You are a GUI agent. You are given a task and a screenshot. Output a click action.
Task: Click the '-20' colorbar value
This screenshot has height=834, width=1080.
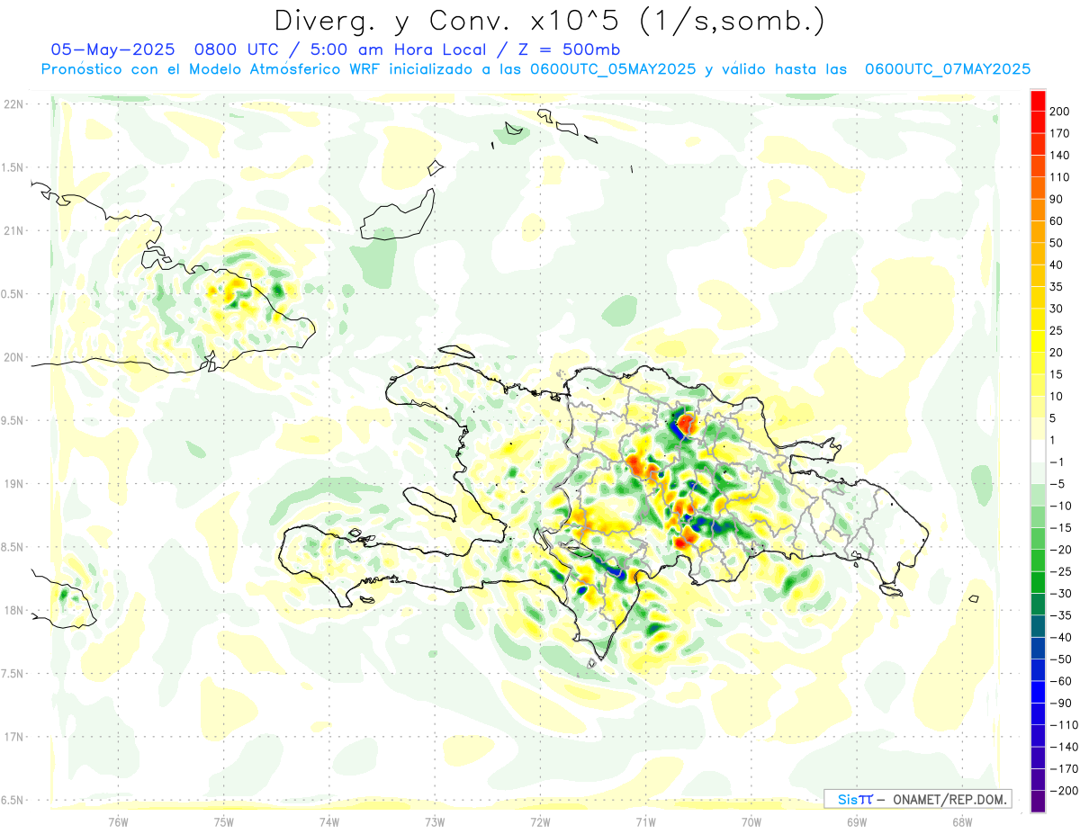tap(1059, 550)
